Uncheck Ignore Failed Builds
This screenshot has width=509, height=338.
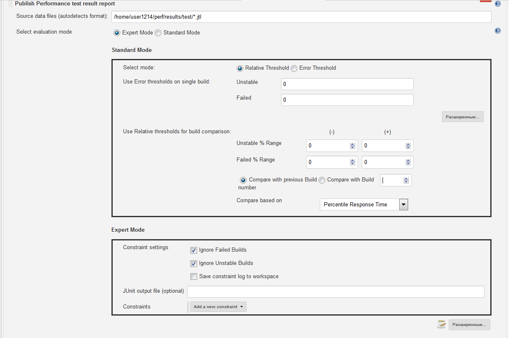pyautogui.click(x=194, y=250)
